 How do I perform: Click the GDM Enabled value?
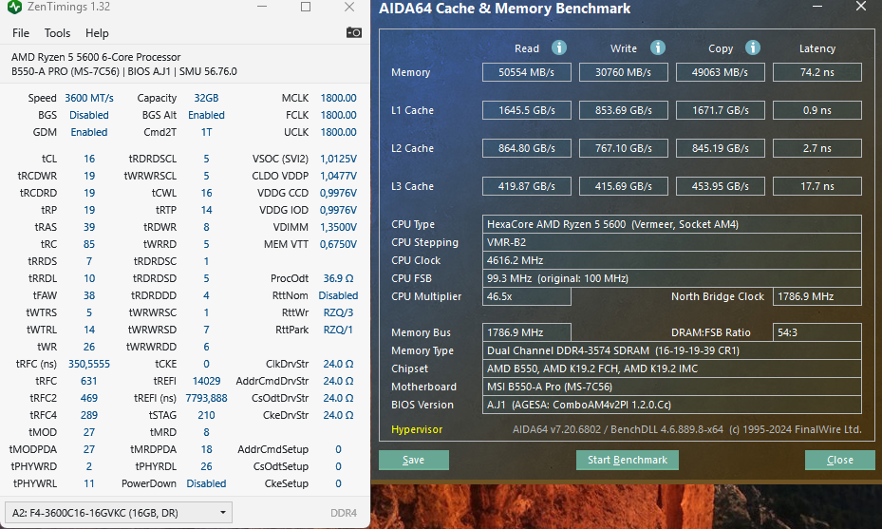[89, 132]
